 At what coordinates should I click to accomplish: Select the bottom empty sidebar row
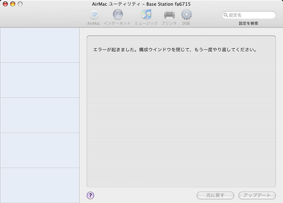40,185
